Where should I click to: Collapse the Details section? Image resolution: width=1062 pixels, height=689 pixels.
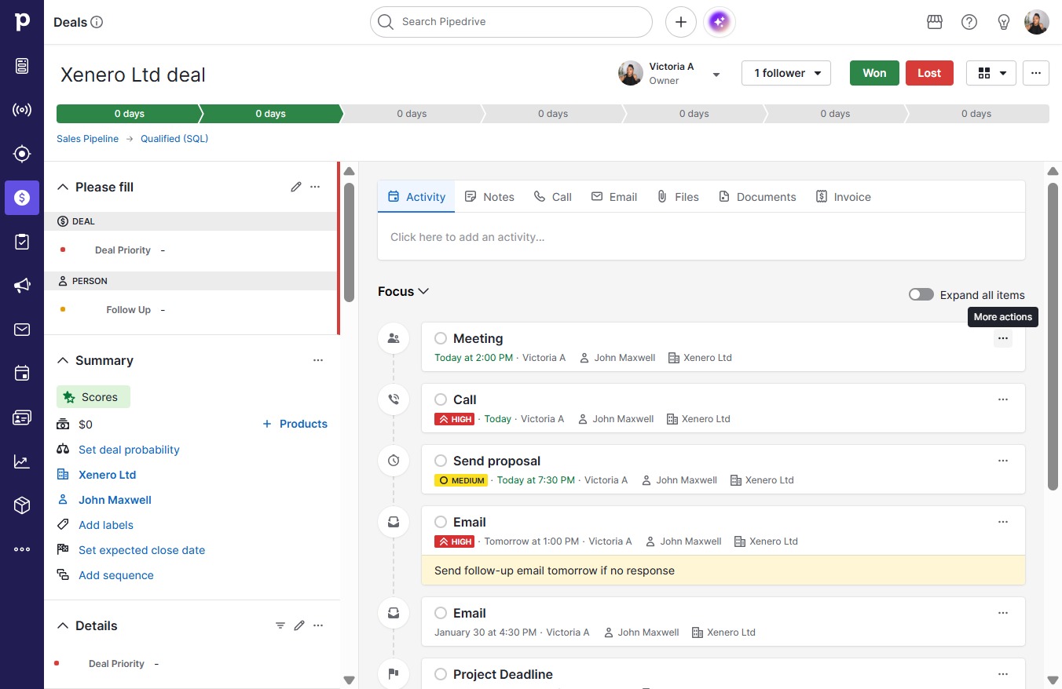pos(64,625)
